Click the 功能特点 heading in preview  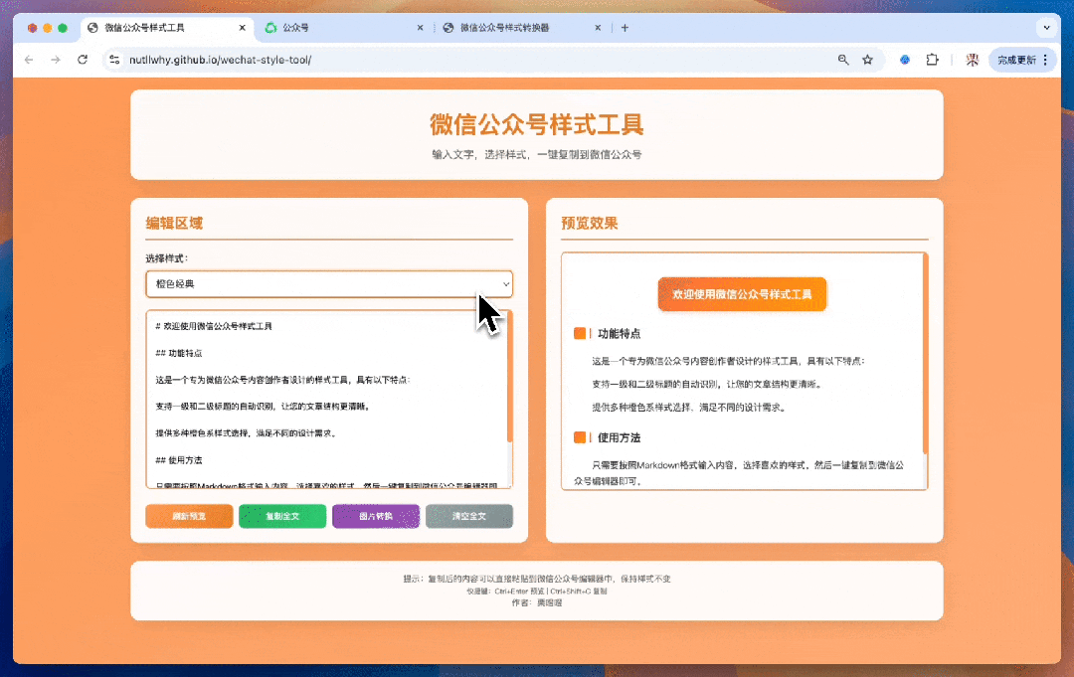pos(620,333)
